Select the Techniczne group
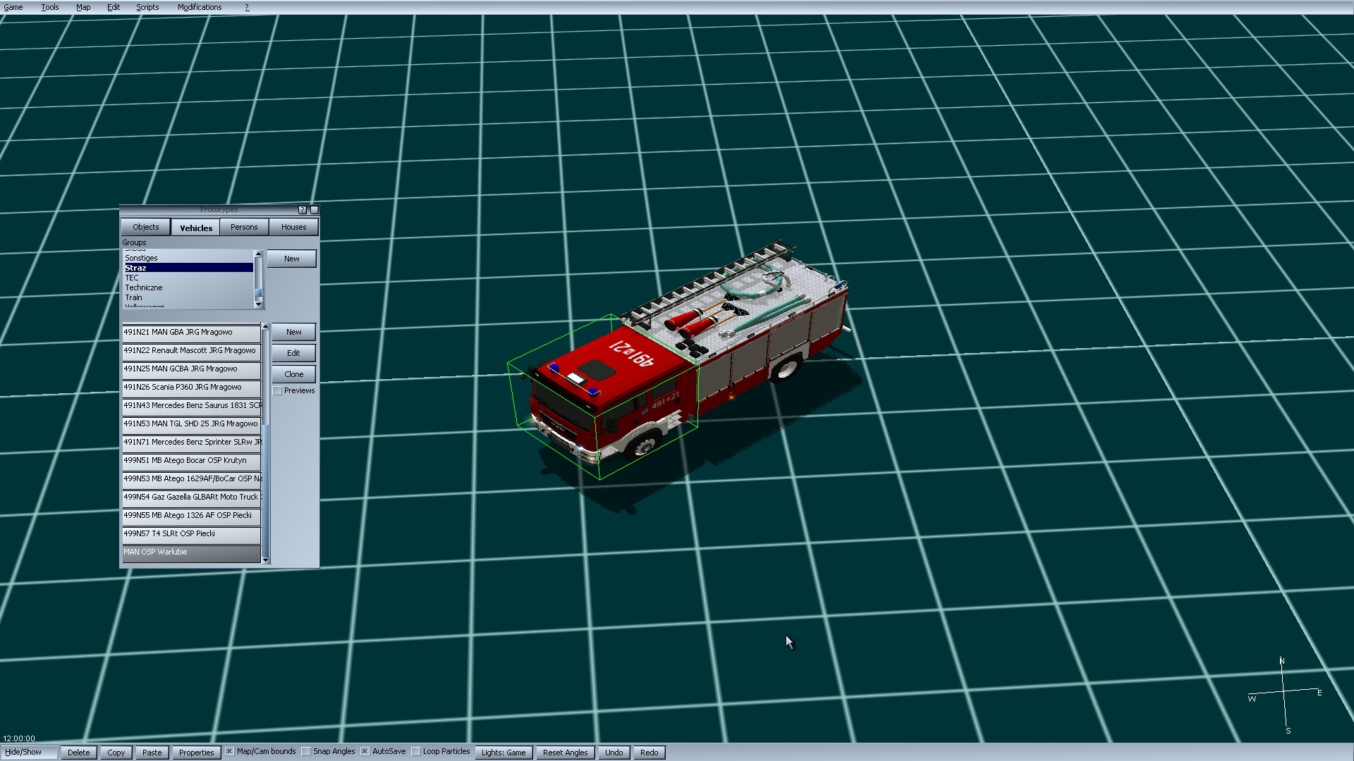Image resolution: width=1354 pixels, height=761 pixels. (188, 287)
